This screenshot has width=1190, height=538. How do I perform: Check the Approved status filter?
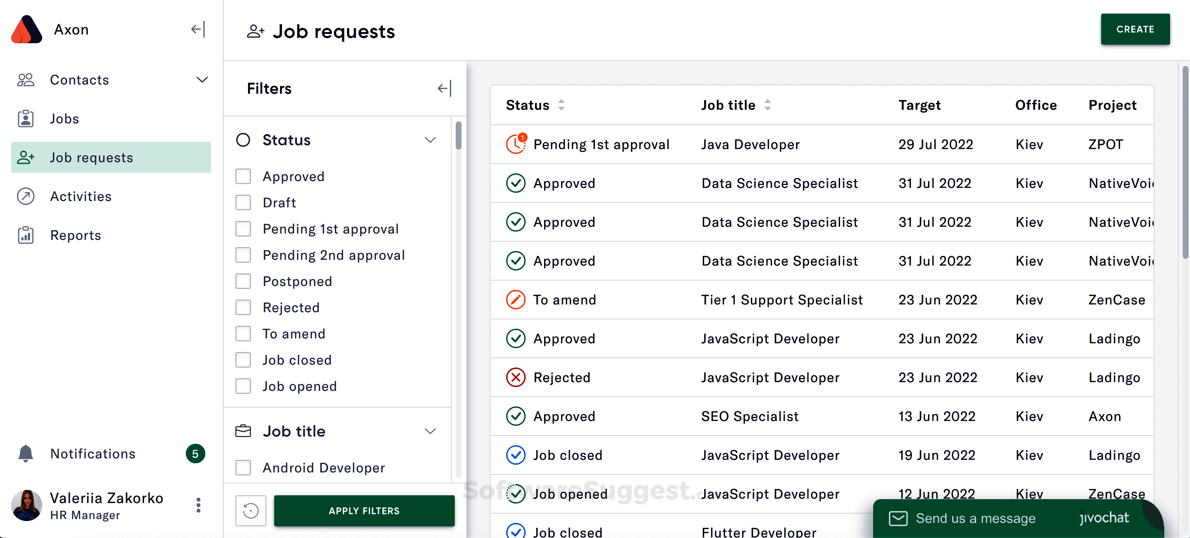click(x=243, y=176)
